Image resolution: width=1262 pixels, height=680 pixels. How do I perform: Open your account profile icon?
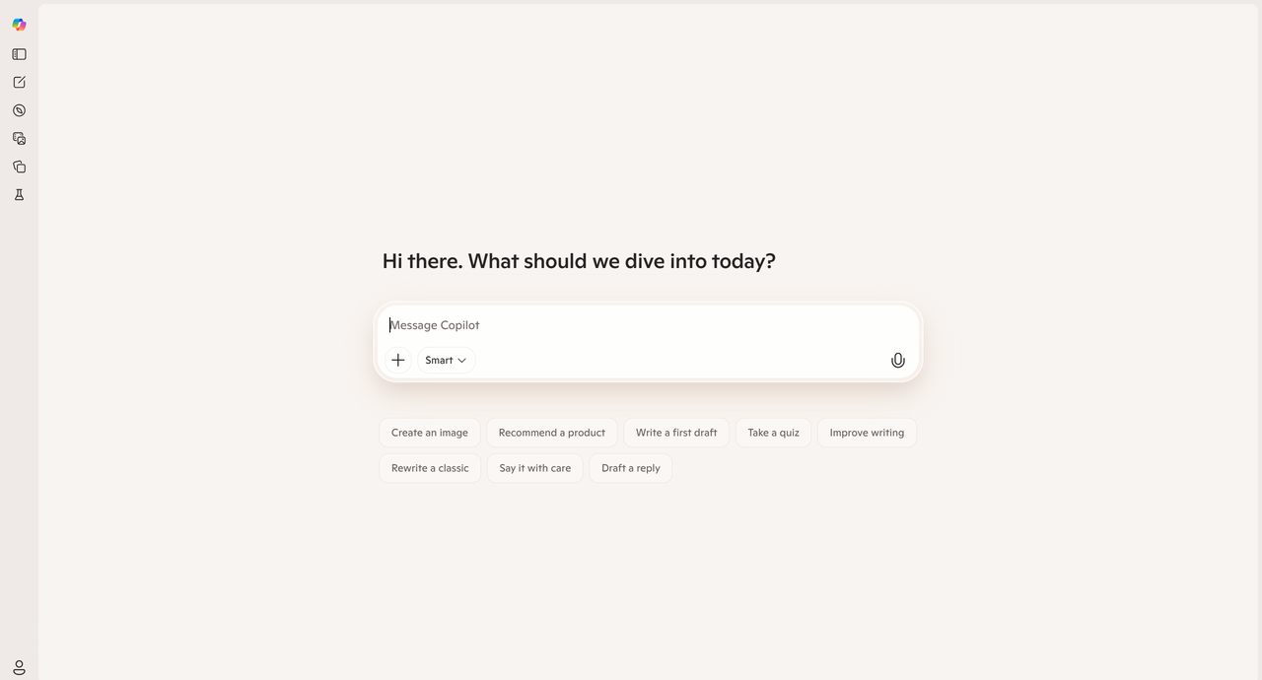coord(19,666)
